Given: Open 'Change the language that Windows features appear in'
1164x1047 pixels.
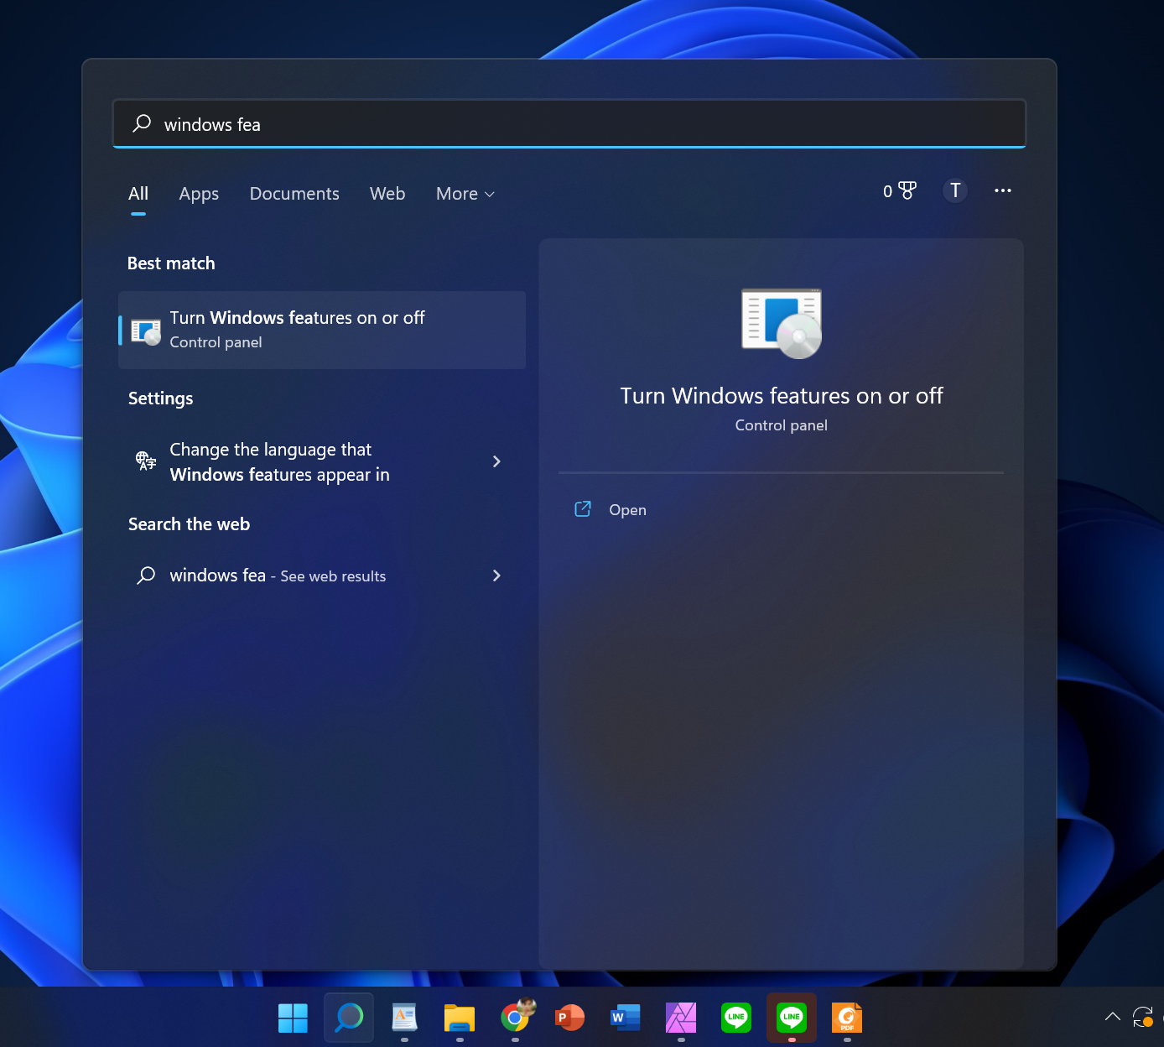Looking at the screenshot, I should pyautogui.click(x=322, y=462).
